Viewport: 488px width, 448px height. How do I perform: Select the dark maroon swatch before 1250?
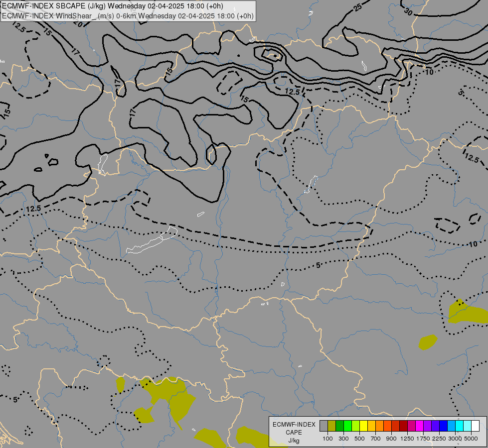(404, 426)
